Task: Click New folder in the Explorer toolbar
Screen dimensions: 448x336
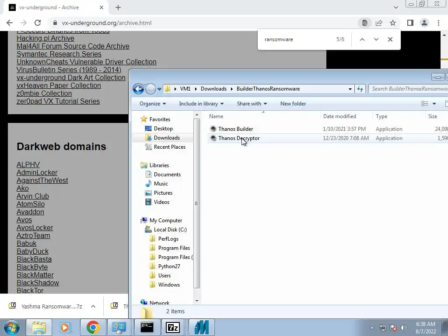Action: (x=293, y=104)
